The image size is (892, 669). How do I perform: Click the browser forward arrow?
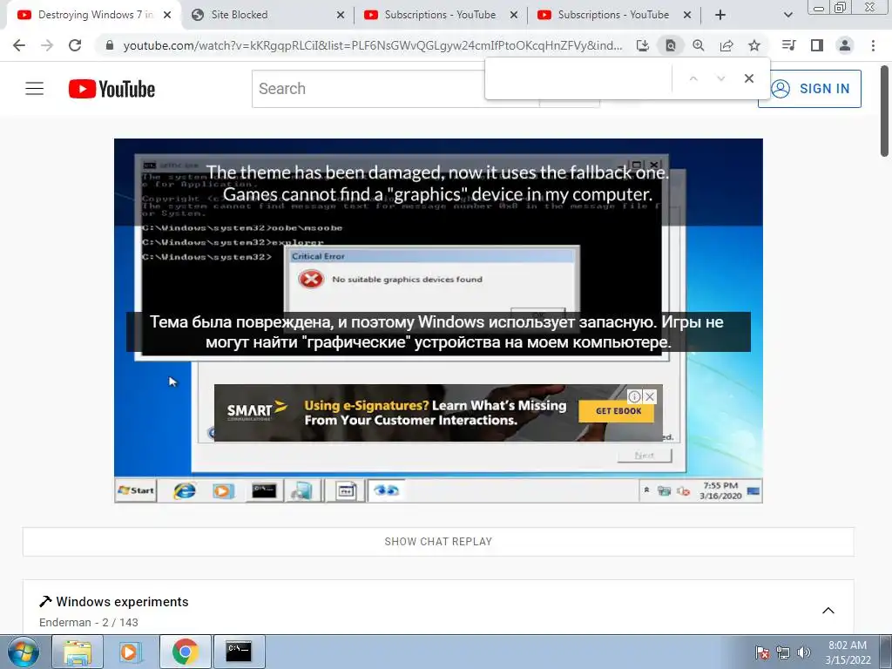(x=47, y=45)
